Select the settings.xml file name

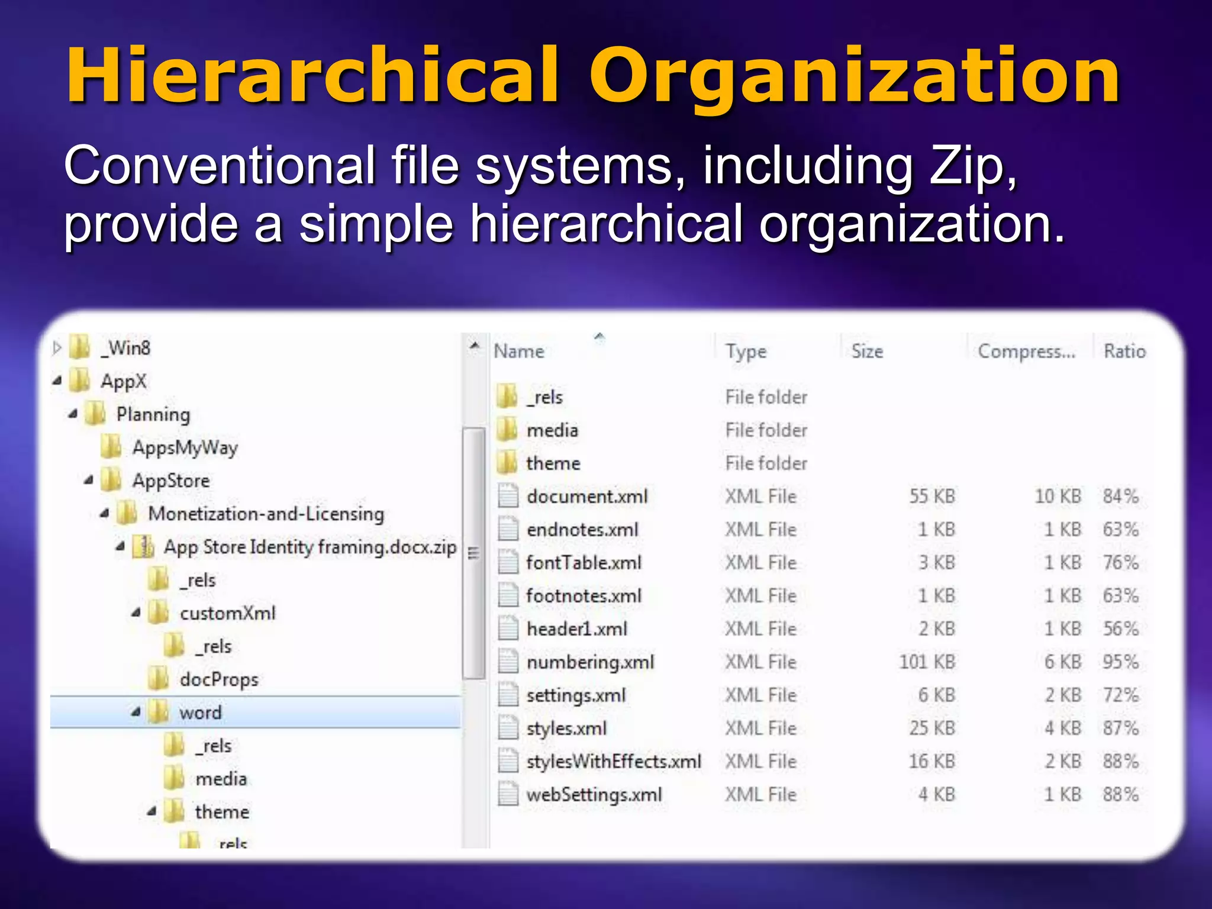(x=576, y=695)
